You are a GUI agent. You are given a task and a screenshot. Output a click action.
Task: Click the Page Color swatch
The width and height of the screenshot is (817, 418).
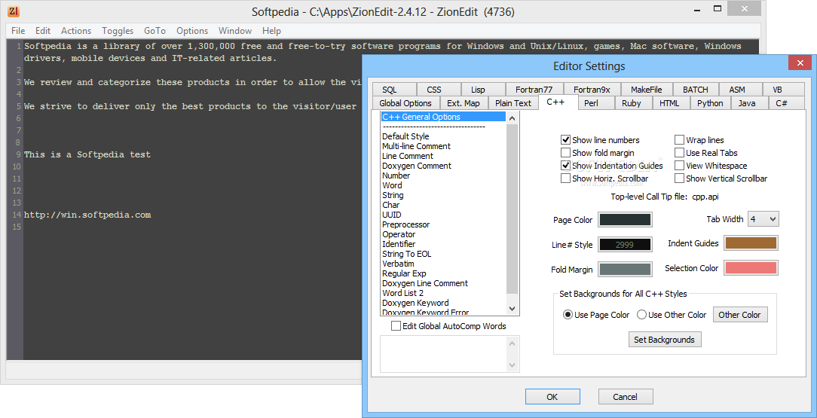point(625,219)
